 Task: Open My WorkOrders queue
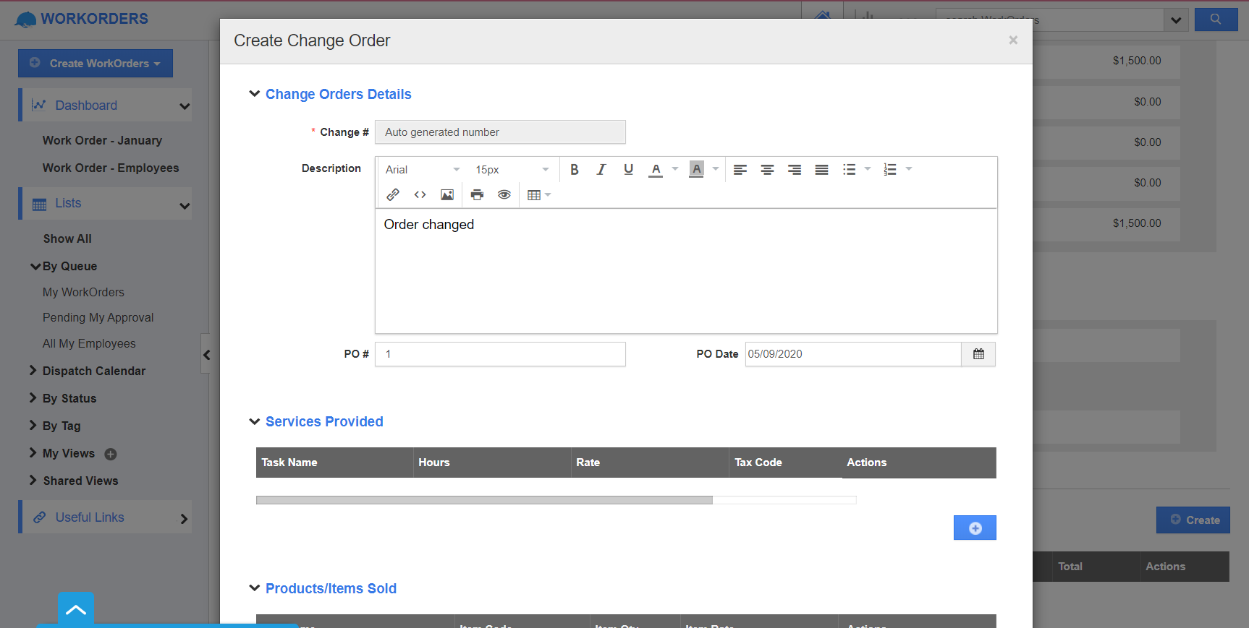[x=83, y=292]
